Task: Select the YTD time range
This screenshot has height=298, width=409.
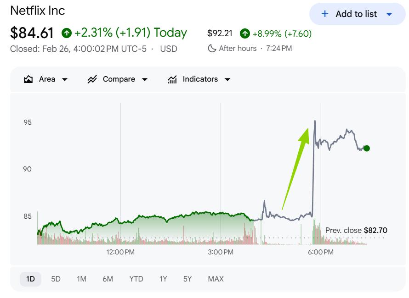Action: pyautogui.click(x=136, y=279)
